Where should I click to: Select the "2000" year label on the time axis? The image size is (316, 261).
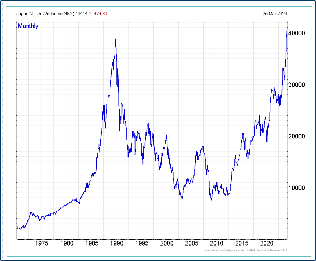[167, 243]
